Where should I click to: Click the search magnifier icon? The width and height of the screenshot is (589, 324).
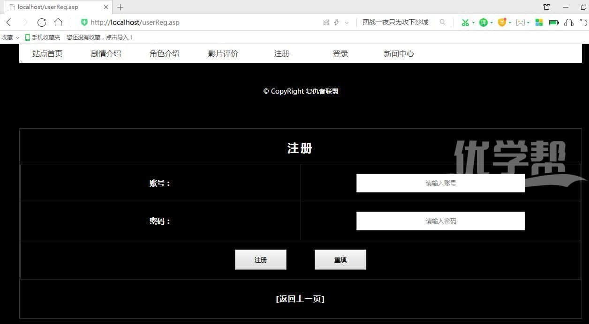[x=442, y=22]
